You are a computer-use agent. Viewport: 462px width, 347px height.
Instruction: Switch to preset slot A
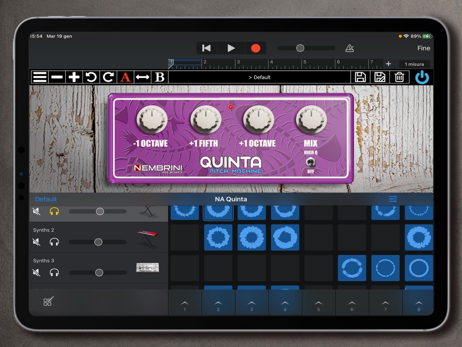[125, 77]
